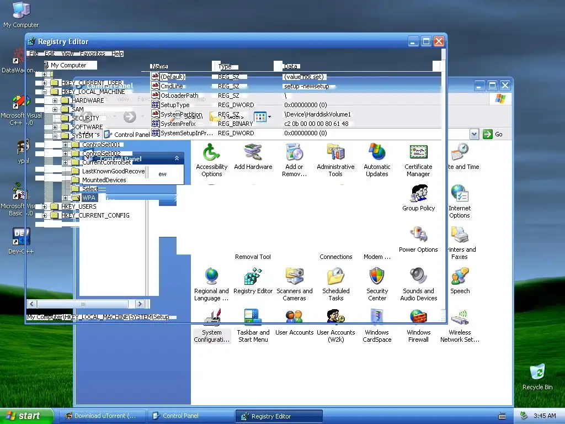Image resolution: width=565 pixels, height=424 pixels.
Task: Switch to Download uTorrent taskbar window
Action: [102, 416]
